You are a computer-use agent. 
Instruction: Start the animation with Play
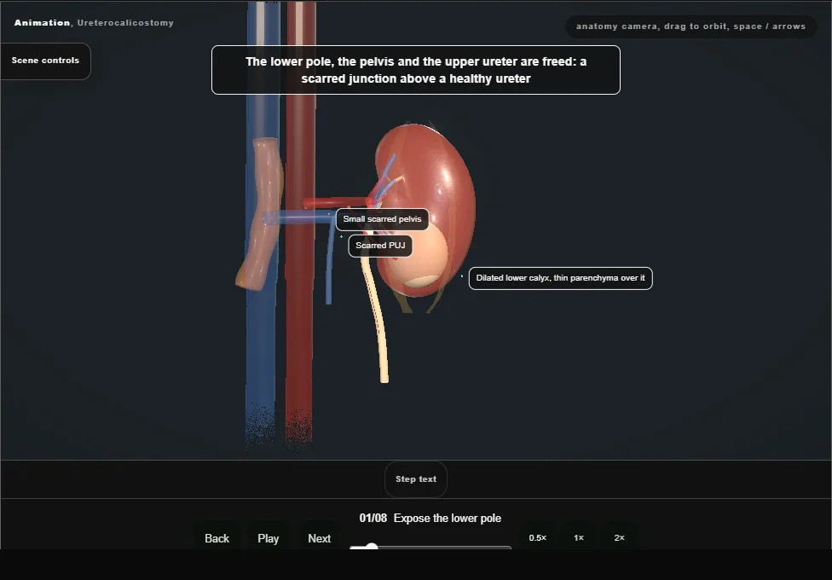pyautogui.click(x=268, y=538)
